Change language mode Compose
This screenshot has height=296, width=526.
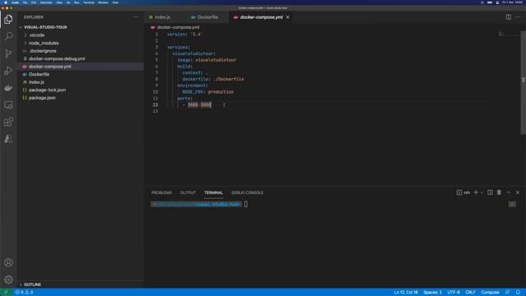tap(490, 293)
